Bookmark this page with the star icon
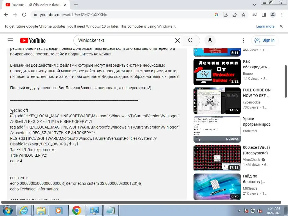Image resolution: width=288 pixels, height=216 pixels. 244,15
